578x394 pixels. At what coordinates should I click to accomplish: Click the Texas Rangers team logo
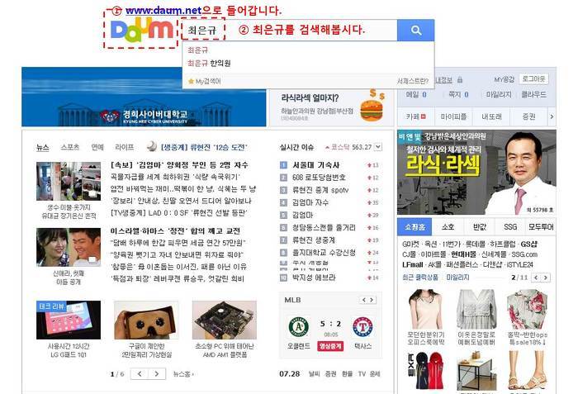tap(362, 327)
